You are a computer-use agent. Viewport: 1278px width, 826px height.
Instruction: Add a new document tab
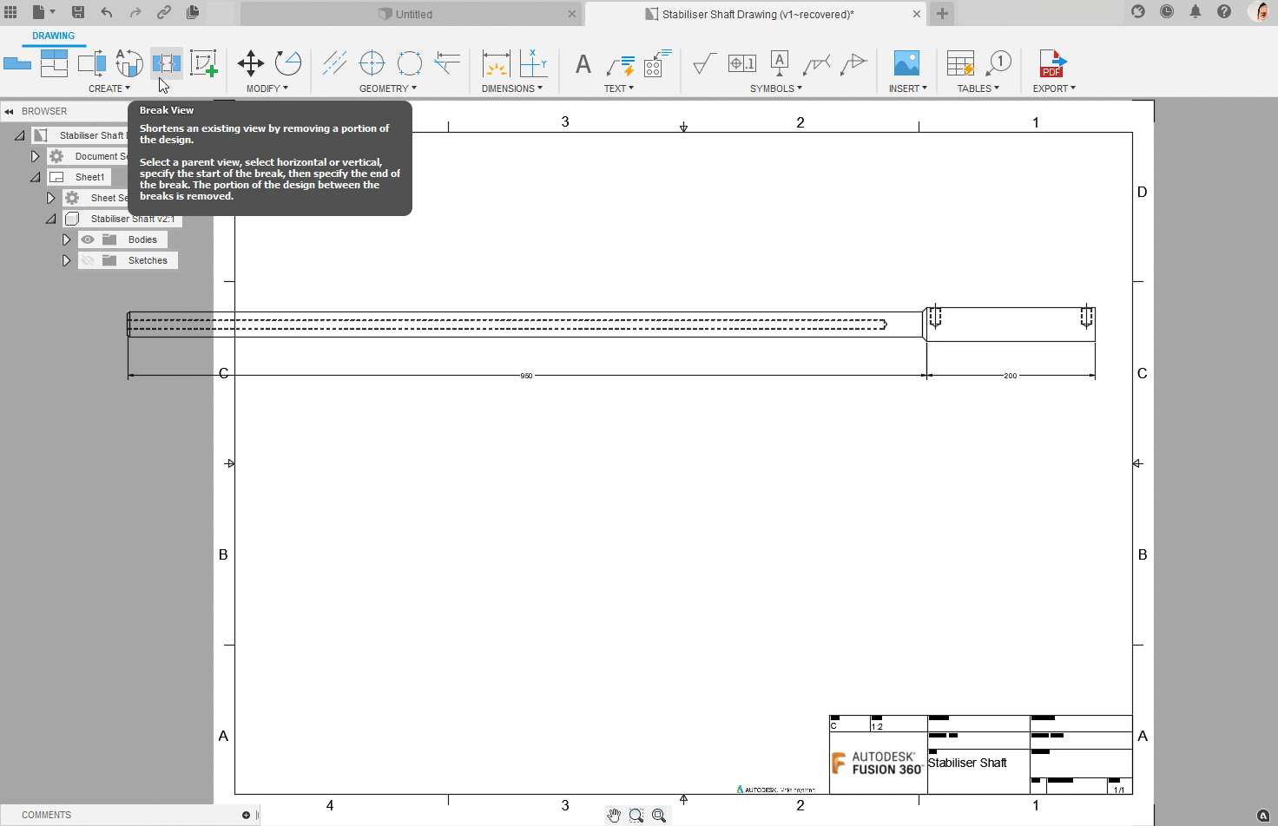(942, 14)
